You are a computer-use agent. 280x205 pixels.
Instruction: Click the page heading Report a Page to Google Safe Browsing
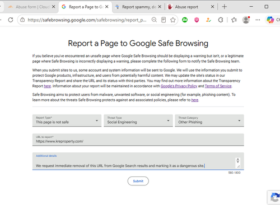coord(138,43)
